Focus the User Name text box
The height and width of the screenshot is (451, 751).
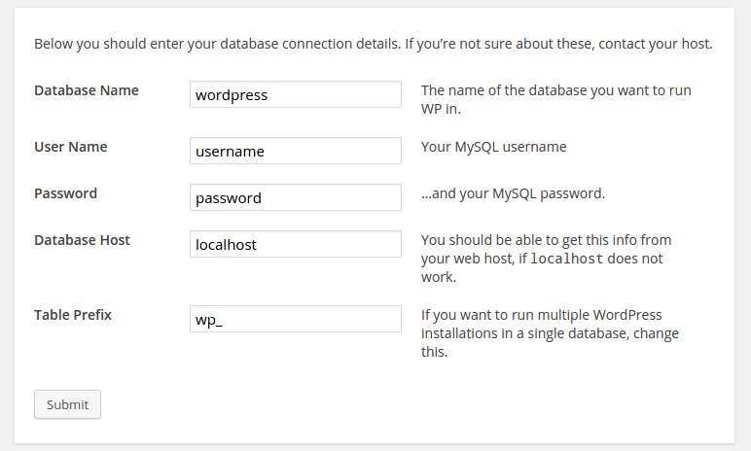click(296, 151)
